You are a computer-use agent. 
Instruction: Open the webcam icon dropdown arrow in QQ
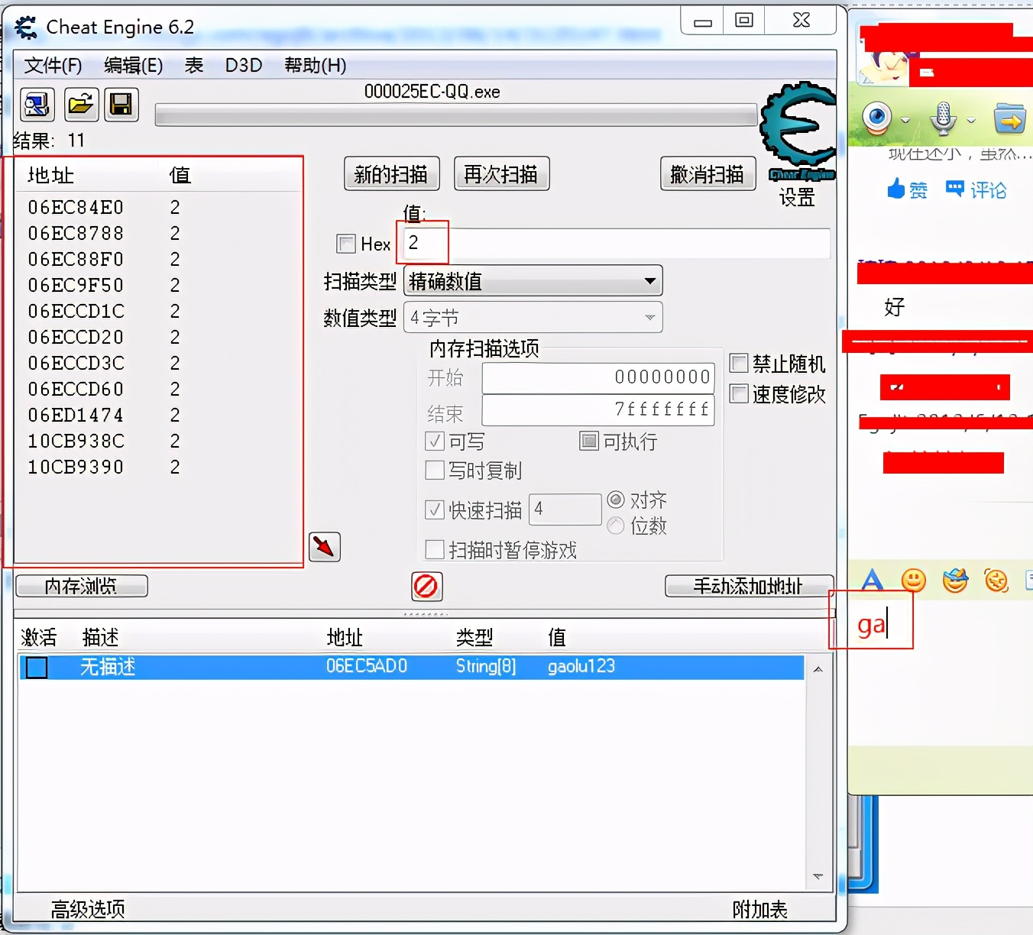point(905,120)
